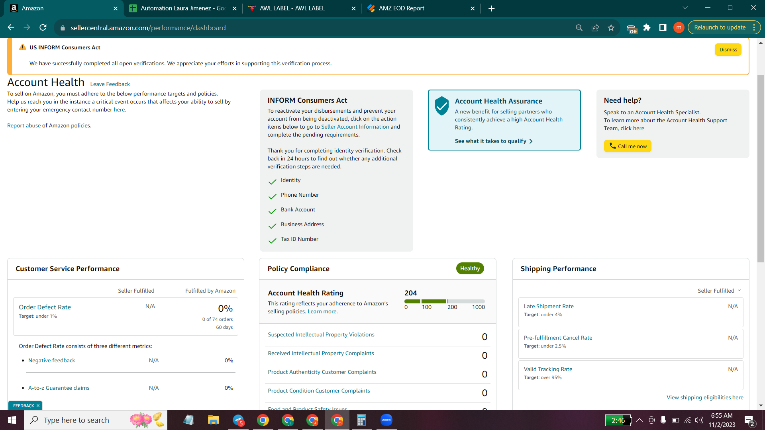Open Seller Account Information link
This screenshot has width=765, height=430.
coord(355,127)
